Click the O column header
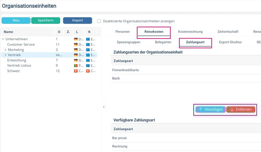 pyautogui.click(x=59, y=32)
